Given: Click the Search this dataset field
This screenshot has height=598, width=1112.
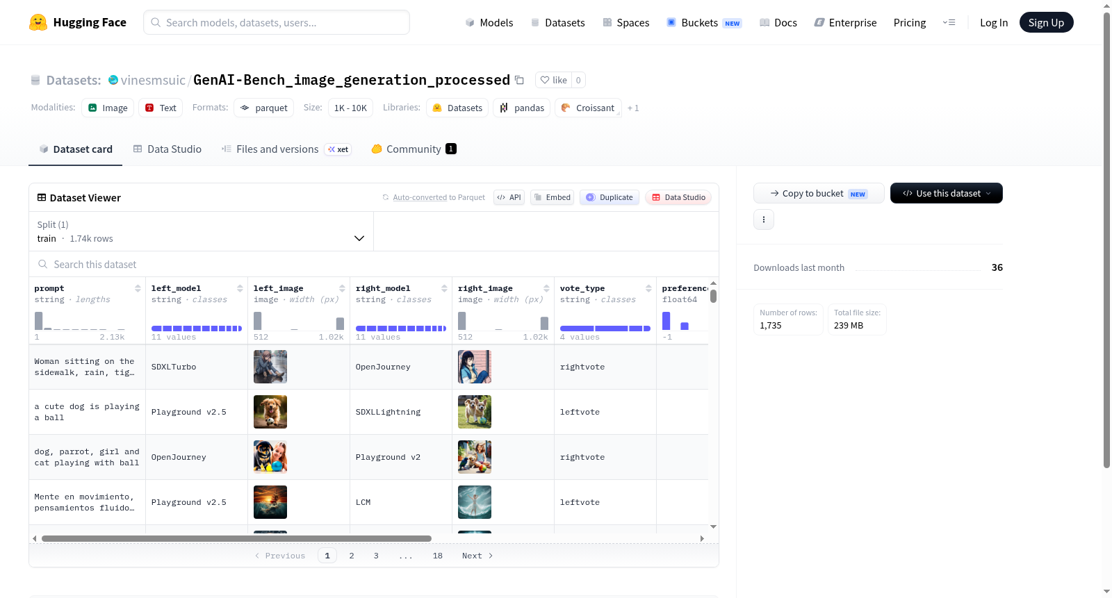Looking at the screenshot, I should [374, 264].
